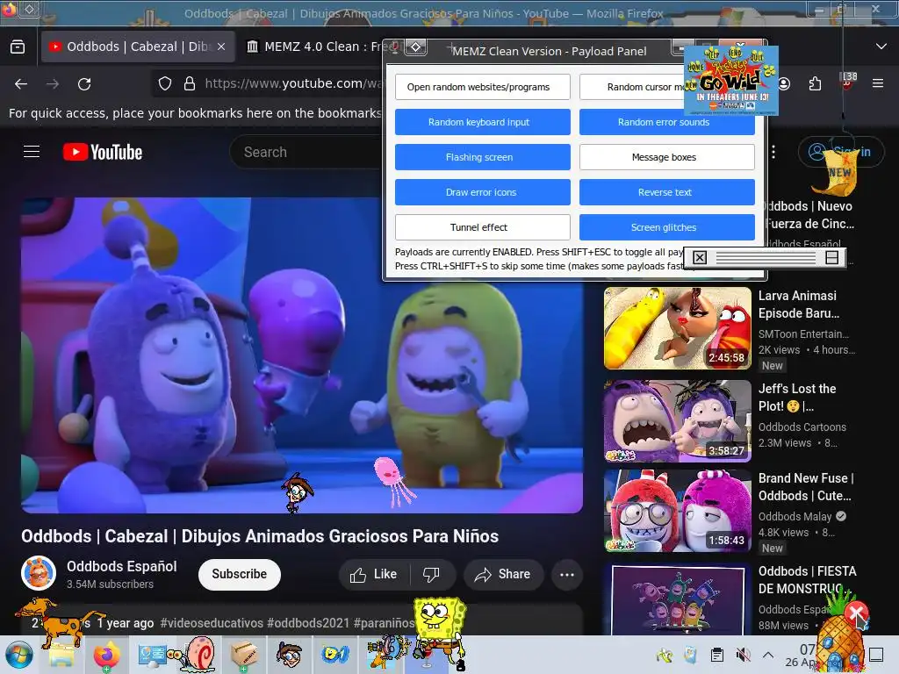This screenshot has height=674, width=899.
Task: Unmute the tray volume icon
Action: coord(743,655)
